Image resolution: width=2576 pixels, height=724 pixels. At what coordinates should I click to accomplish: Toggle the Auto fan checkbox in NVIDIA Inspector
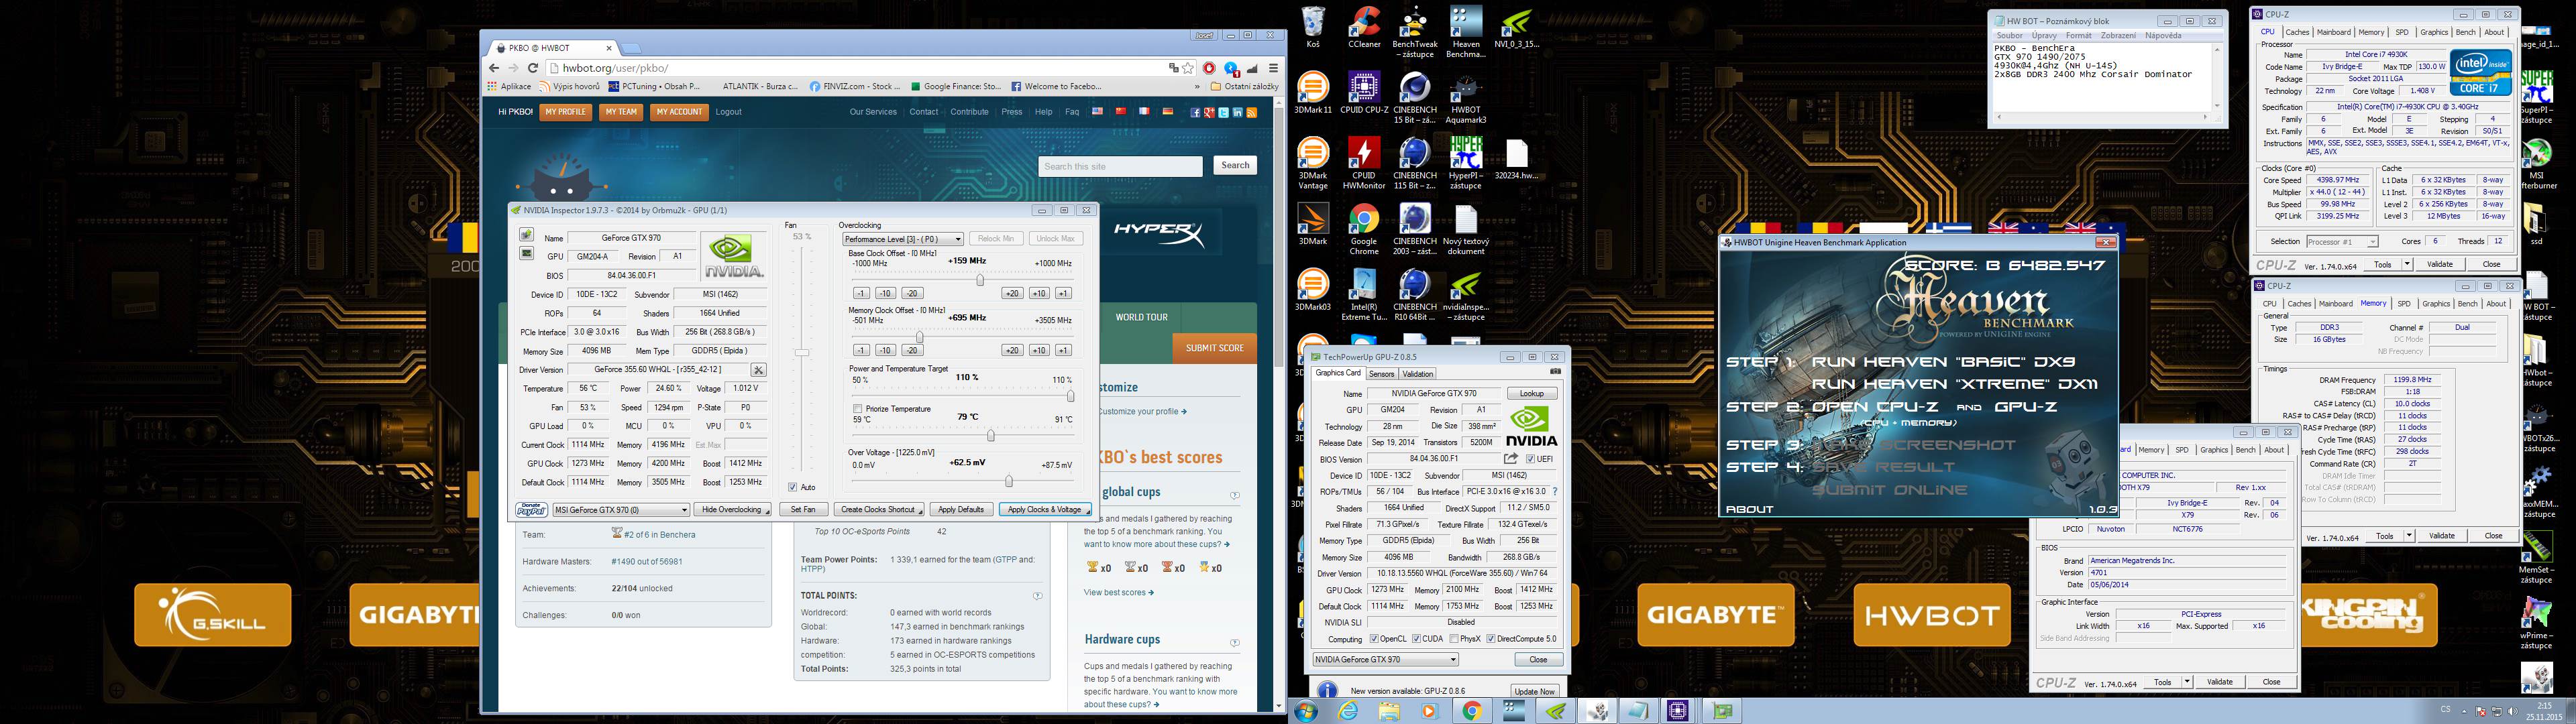[x=792, y=487]
